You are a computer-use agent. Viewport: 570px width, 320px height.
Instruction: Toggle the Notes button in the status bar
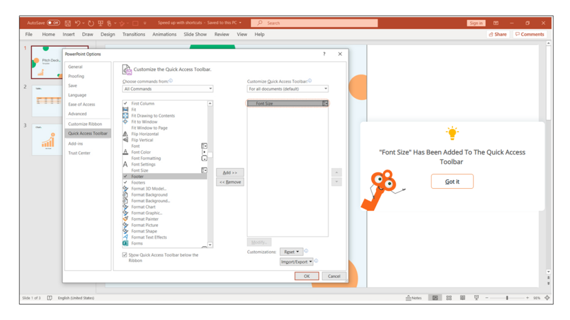pyautogui.click(x=412, y=297)
